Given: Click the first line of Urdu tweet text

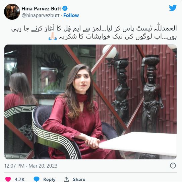Looking at the screenshot, I should (x=94, y=29).
